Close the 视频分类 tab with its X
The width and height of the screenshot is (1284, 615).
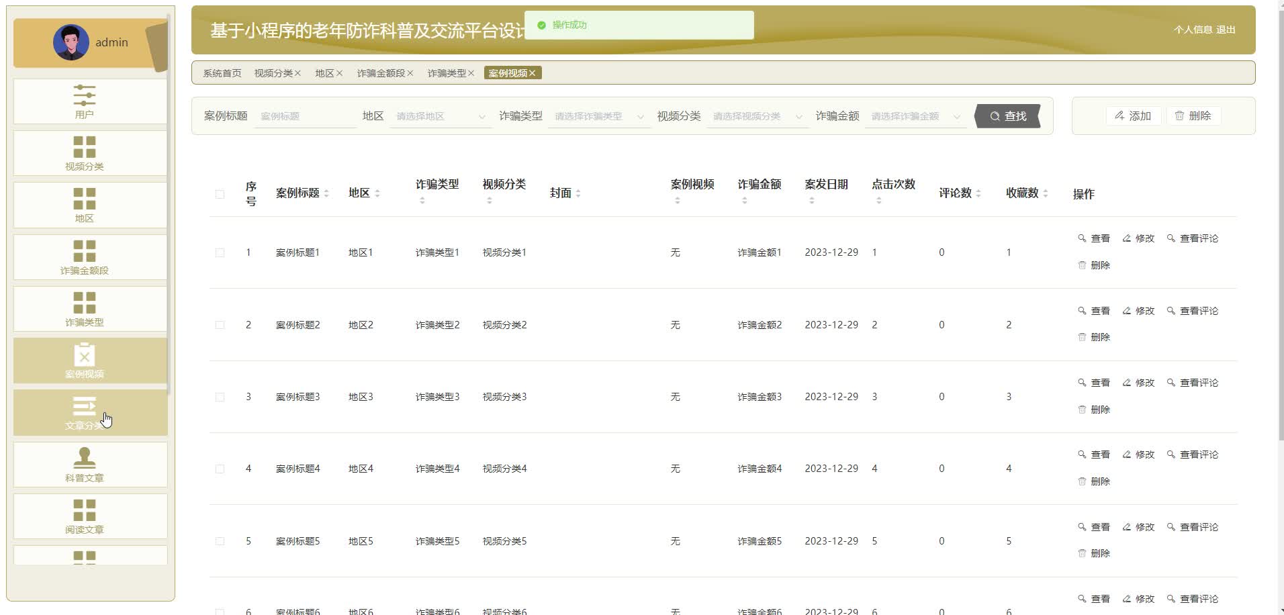click(297, 73)
